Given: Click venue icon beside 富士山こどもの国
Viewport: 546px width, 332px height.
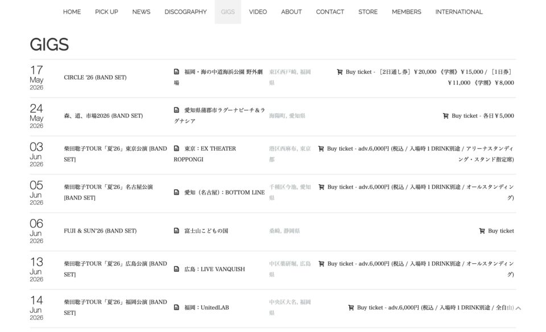Looking at the screenshot, I should coord(176,230).
